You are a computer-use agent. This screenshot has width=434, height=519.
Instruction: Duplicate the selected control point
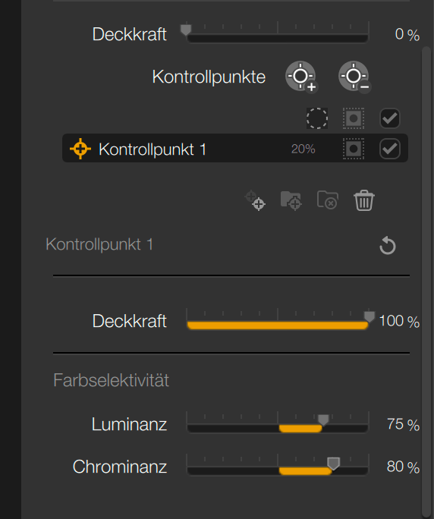click(255, 200)
